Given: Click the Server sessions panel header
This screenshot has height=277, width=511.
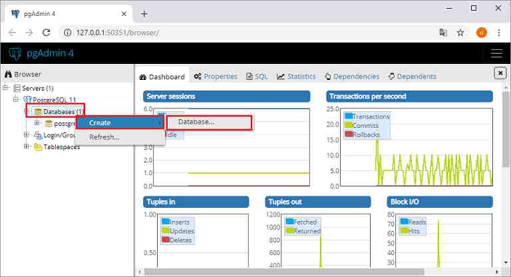Looking at the screenshot, I should (226, 97).
